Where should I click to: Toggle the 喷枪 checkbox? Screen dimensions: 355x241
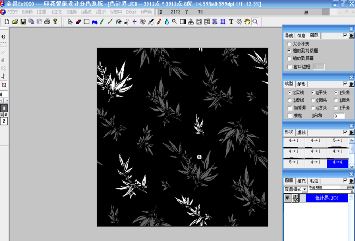(290, 116)
